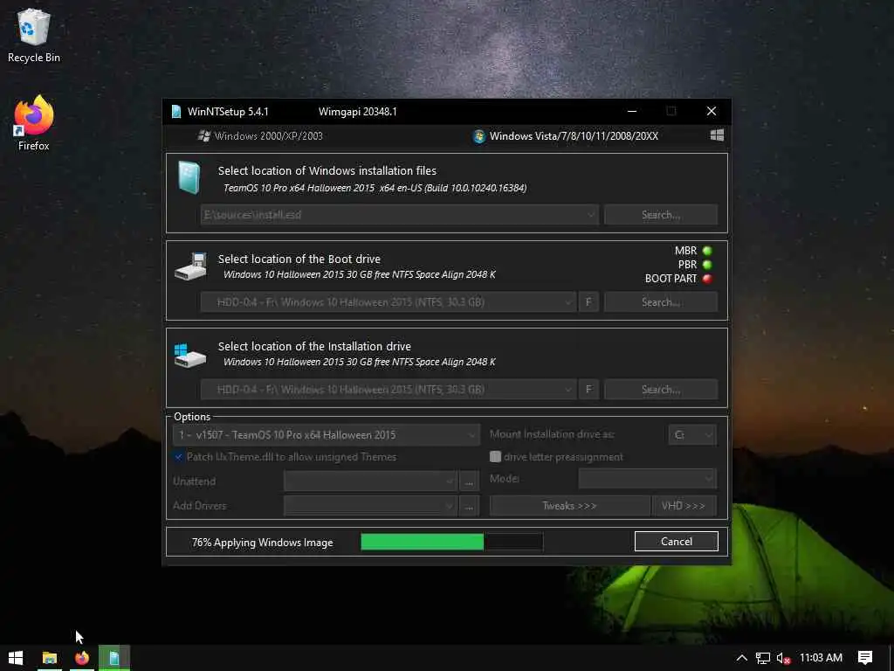Click the Wimgapi 20348.1 title text
The width and height of the screenshot is (894, 671).
click(x=357, y=111)
